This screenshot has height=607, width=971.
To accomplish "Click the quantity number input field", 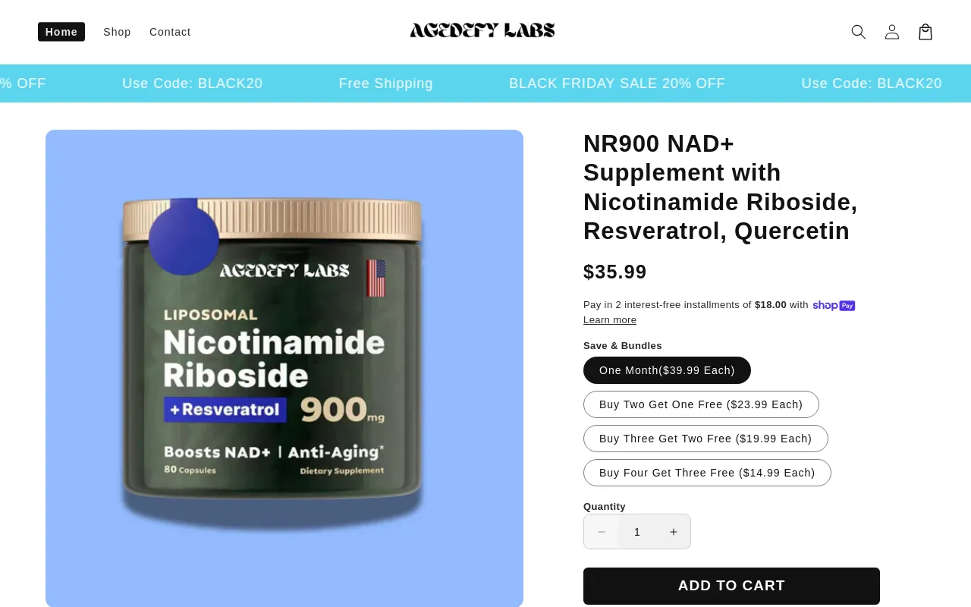I will [637, 532].
